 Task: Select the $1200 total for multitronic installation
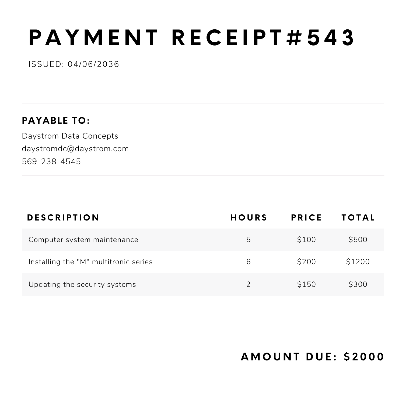click(358, 262)
